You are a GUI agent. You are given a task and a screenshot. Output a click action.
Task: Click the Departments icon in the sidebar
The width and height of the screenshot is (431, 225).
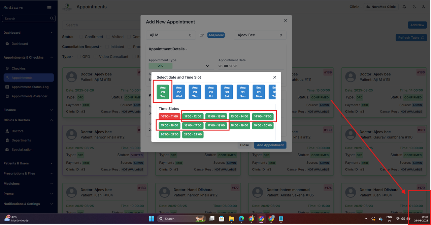(7, 140)
